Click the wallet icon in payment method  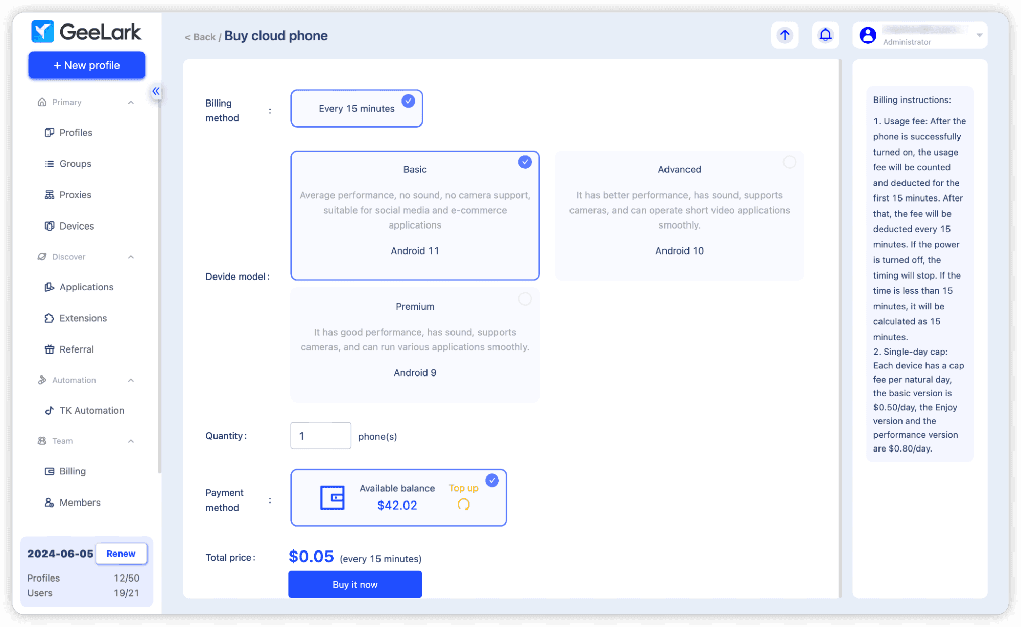tap(333, 497)
